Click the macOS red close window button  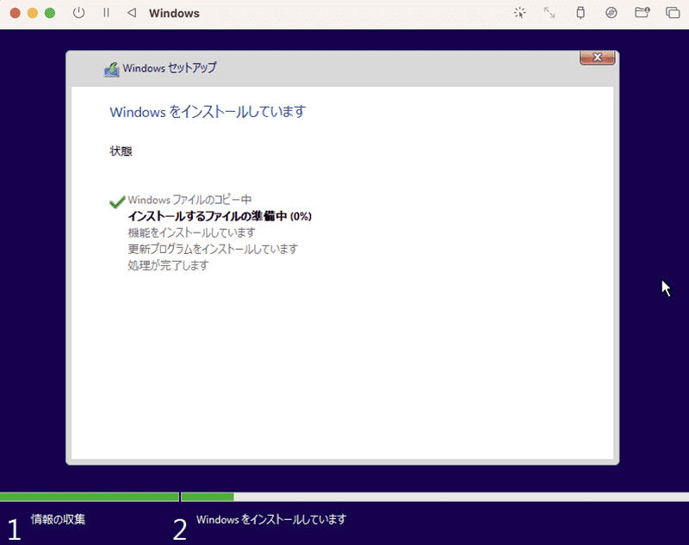(x=15, y=13)
